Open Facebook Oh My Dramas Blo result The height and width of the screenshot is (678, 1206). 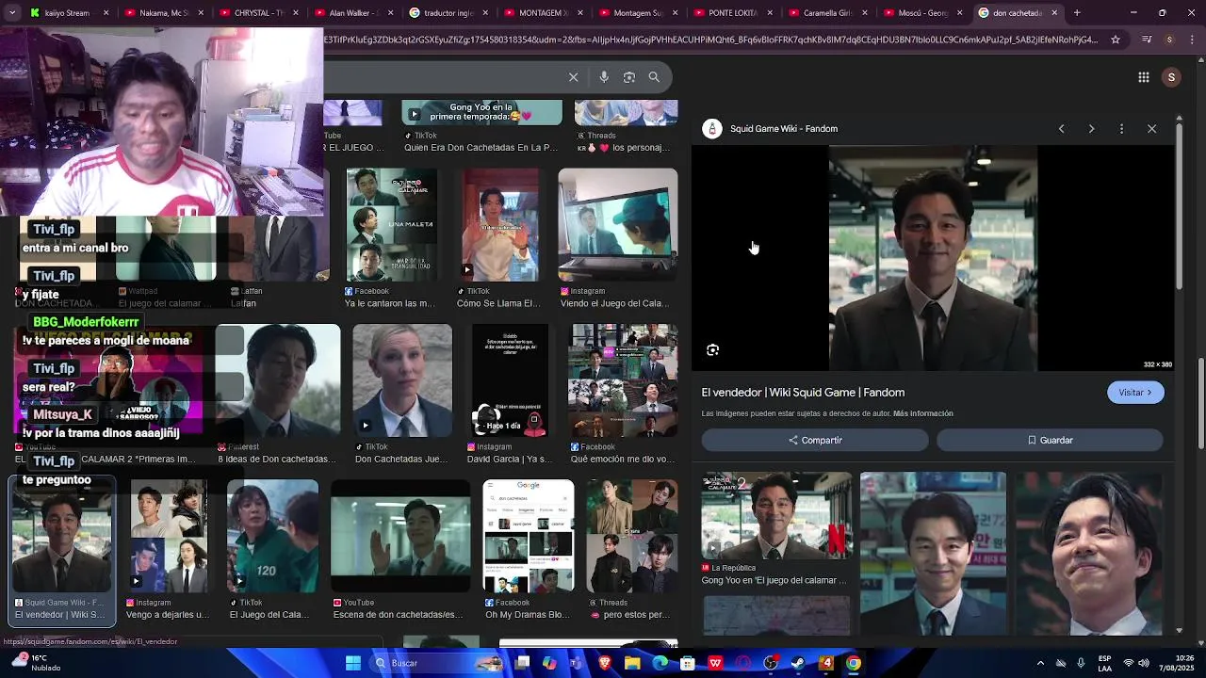(x=528, y=536)
